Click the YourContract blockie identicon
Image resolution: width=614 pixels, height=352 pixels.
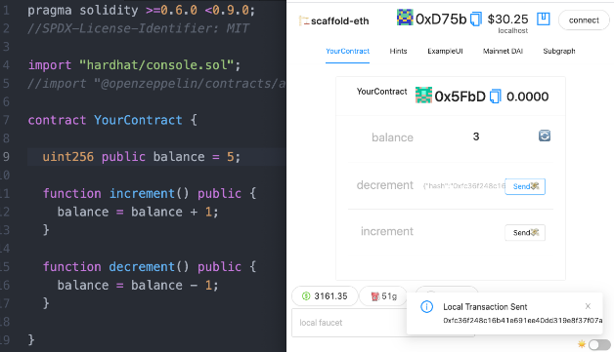pyautogui.click(x=423, y=95)
